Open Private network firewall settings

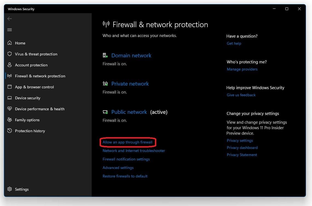coord(130,84)
